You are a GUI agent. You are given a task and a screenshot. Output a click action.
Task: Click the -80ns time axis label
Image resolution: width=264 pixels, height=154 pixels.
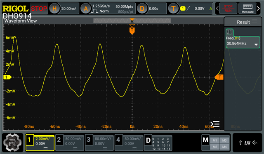point(29,126)
